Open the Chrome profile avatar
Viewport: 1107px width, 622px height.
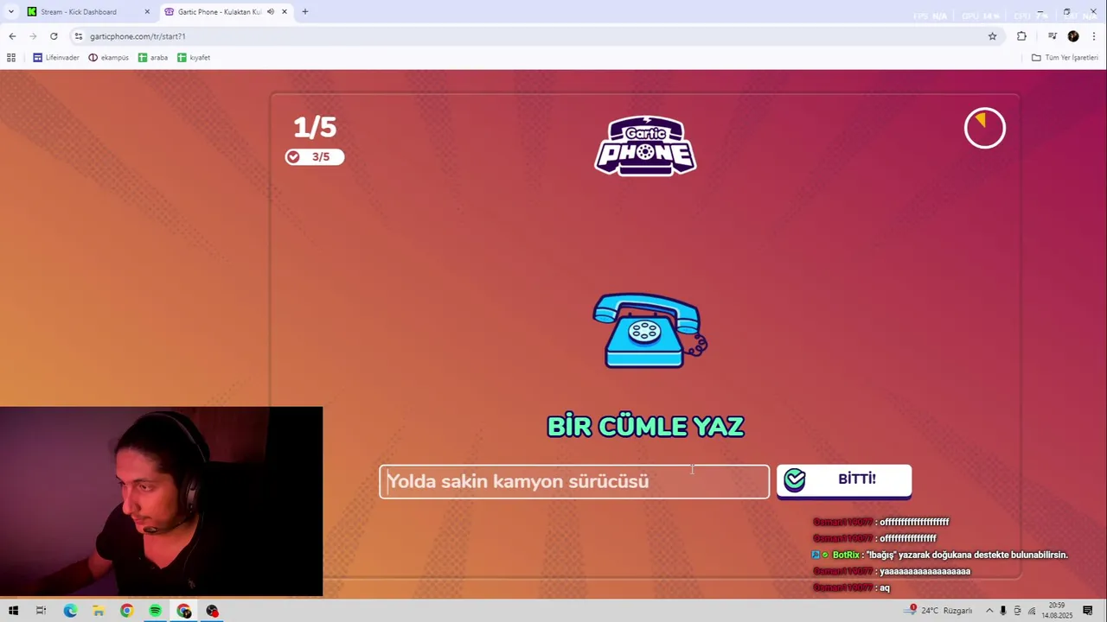tap(1073, 36)
